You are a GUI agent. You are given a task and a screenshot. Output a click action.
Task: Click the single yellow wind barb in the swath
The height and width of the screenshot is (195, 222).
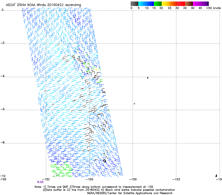pyautogui.click(x=96, y=70)
